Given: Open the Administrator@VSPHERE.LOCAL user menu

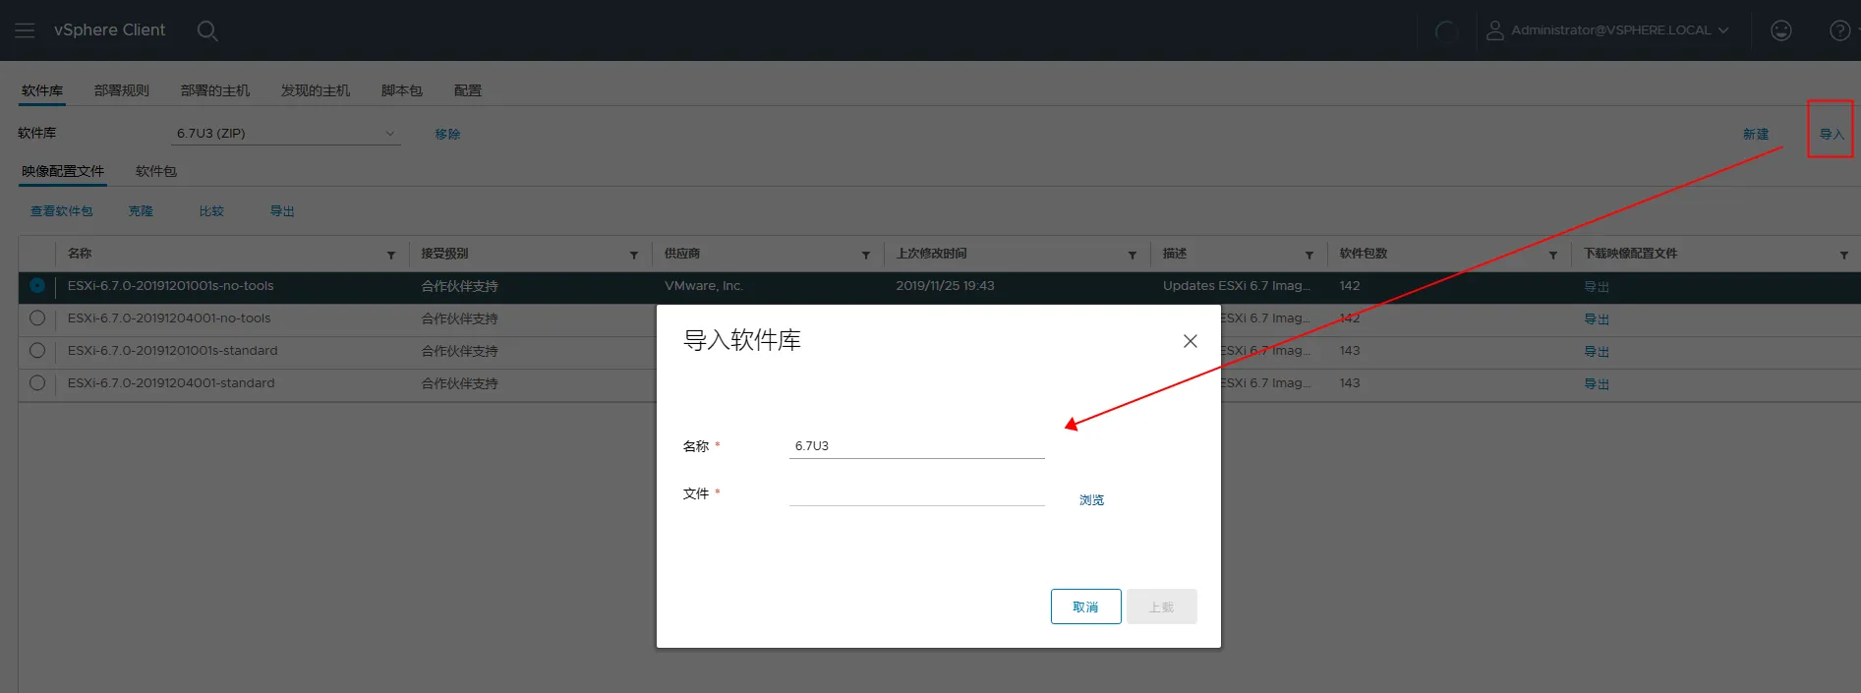Looking at the screenshot, I should (1607, 30).
